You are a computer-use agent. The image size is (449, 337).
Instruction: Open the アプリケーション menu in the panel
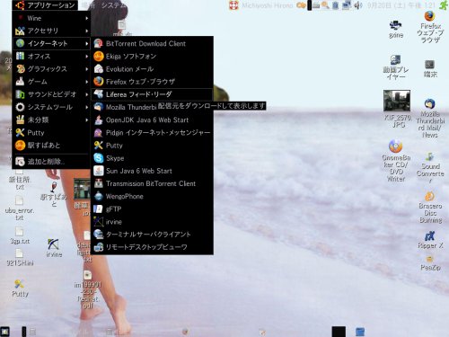click(x=46, y=5)
